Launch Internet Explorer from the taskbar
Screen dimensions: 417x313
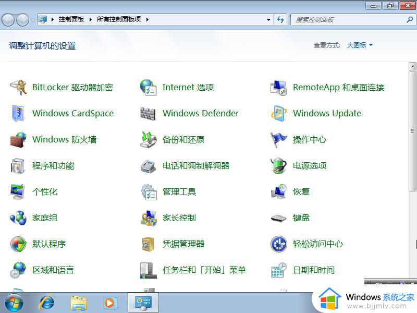coord(46,303)
